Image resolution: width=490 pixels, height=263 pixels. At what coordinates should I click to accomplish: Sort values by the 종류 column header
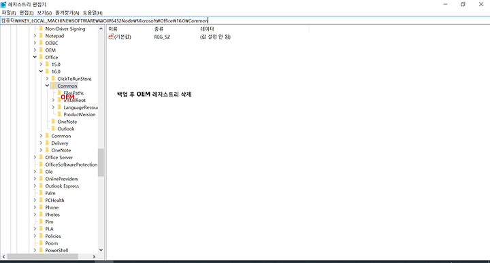(x=176, y=29)
